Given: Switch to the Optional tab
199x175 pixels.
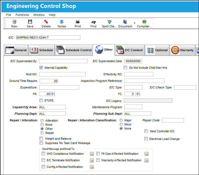Looking at the screenshot, I should click(x=157, y=50).
